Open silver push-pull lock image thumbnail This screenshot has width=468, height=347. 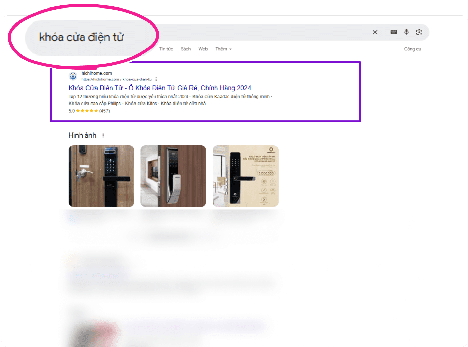(173, 176)
